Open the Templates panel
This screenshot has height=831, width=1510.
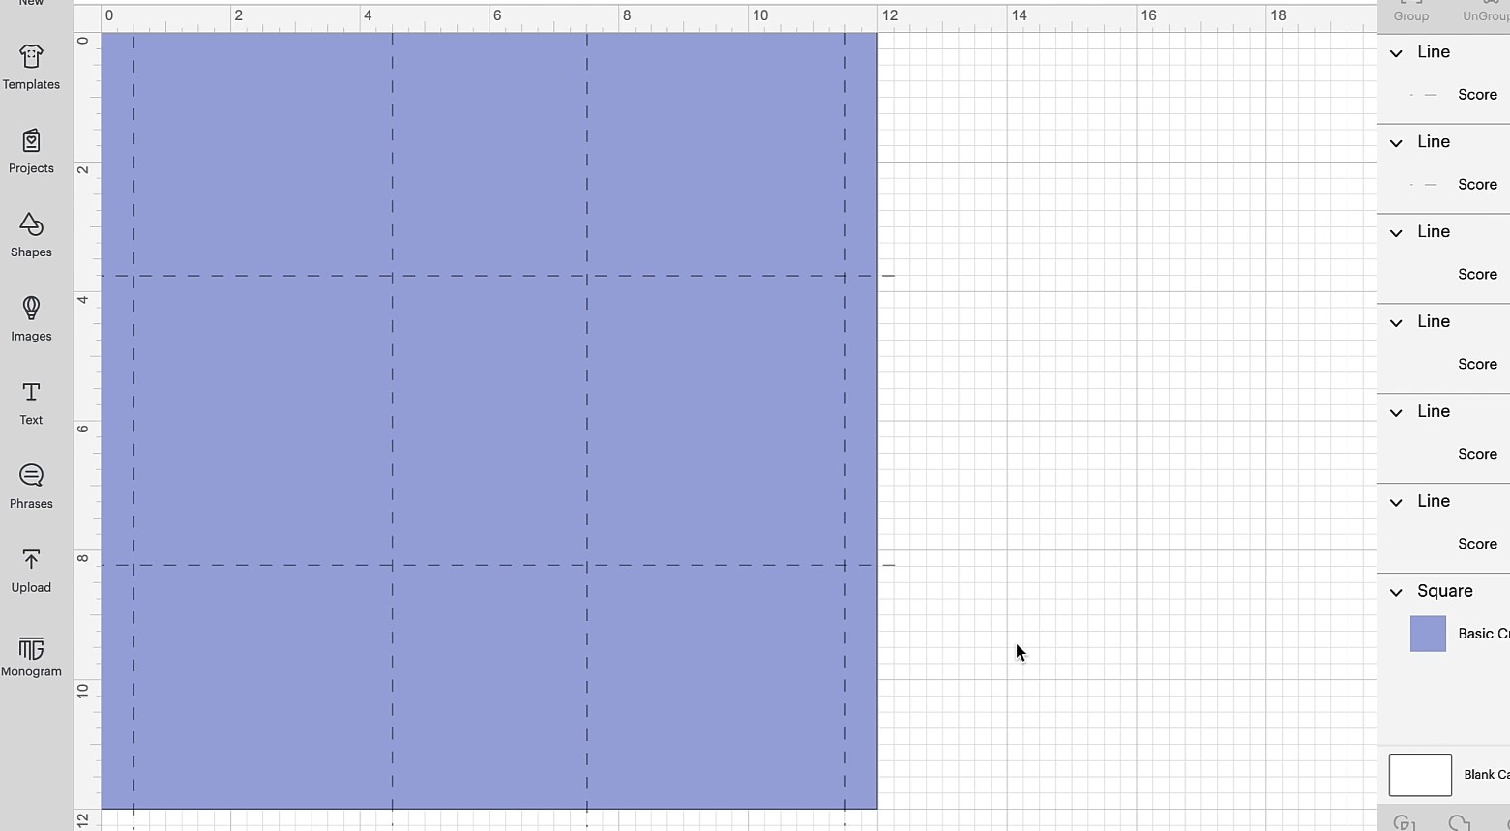(31, 68)
